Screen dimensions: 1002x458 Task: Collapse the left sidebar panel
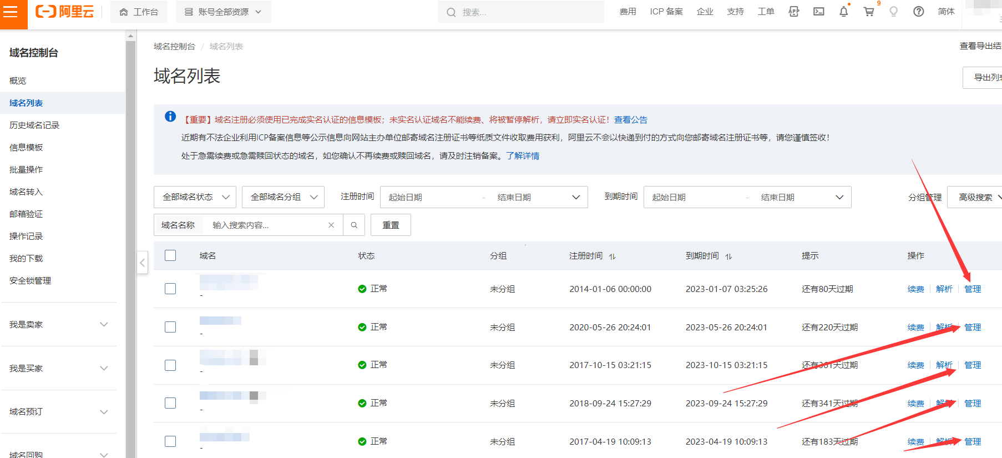click(x=143, y=263)
